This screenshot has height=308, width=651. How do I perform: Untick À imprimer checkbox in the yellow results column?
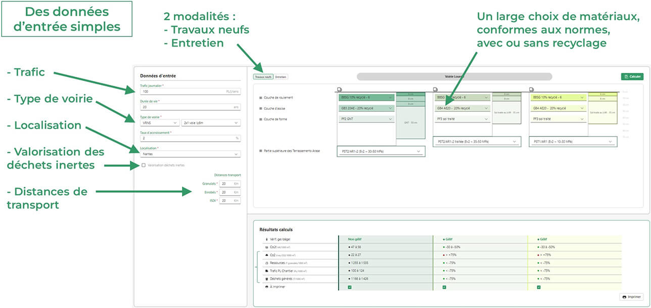tap(539, 287)
